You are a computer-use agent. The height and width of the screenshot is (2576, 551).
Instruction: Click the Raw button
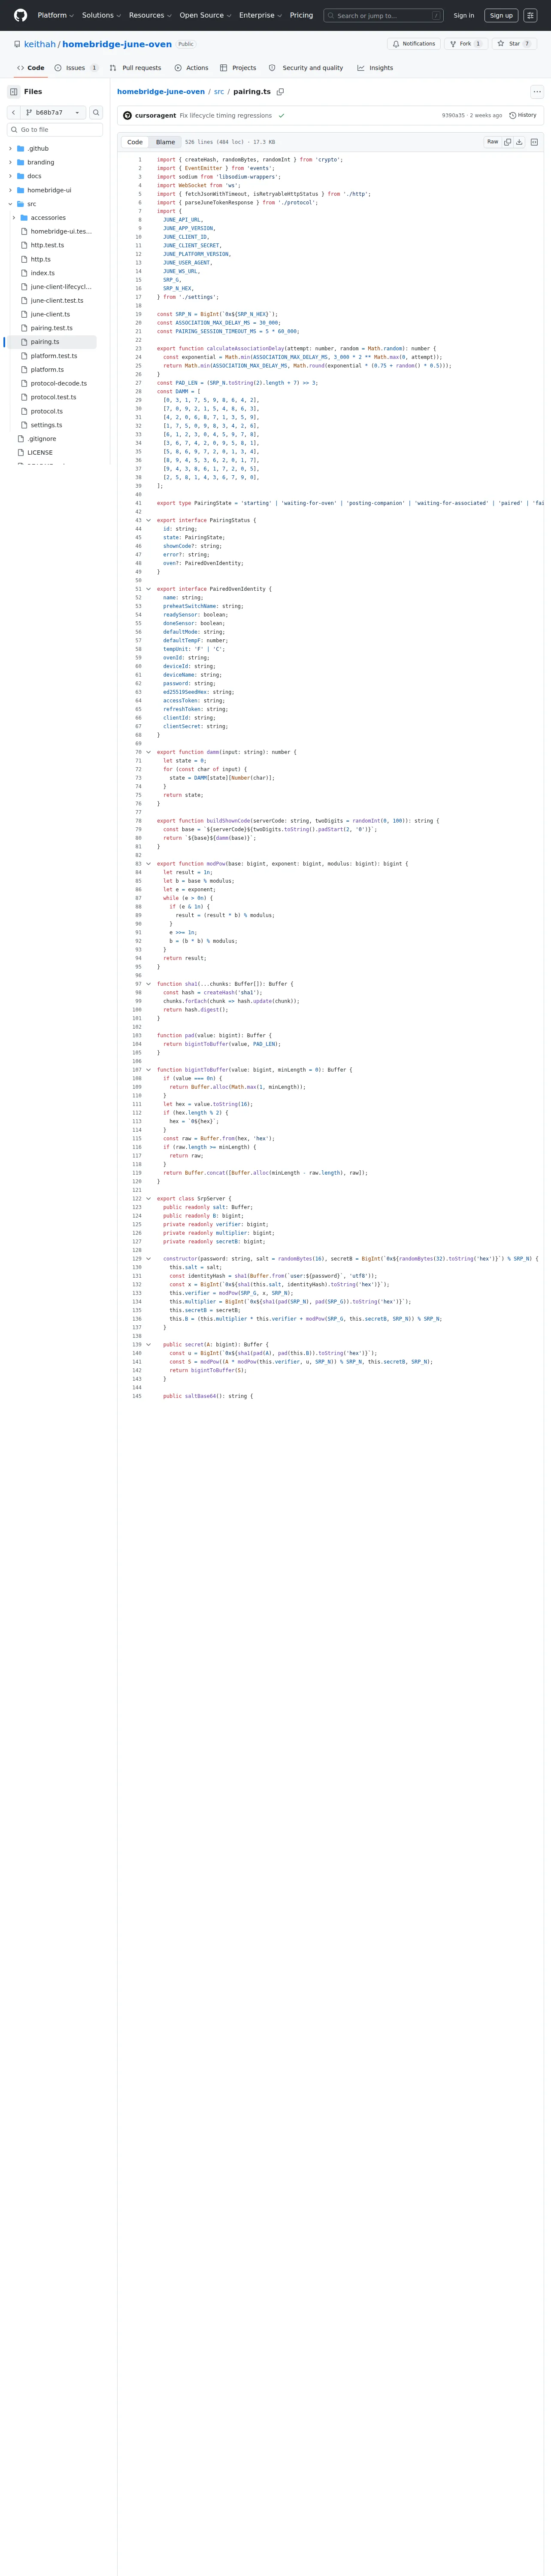point(493,142)
